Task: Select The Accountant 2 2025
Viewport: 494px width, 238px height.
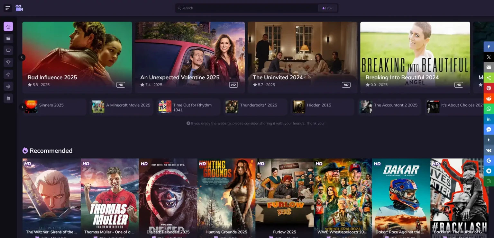Action: point(389,107)
